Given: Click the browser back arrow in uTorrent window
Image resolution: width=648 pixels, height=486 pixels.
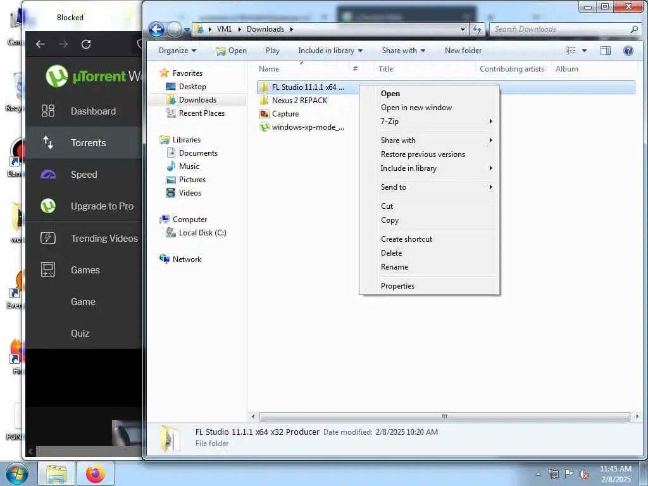Looking at the screenshot, I should point(40,44).
